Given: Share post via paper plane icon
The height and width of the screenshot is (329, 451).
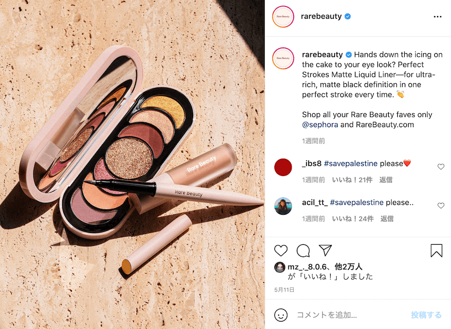Looking at the screenshot, I should click(325, 251).
